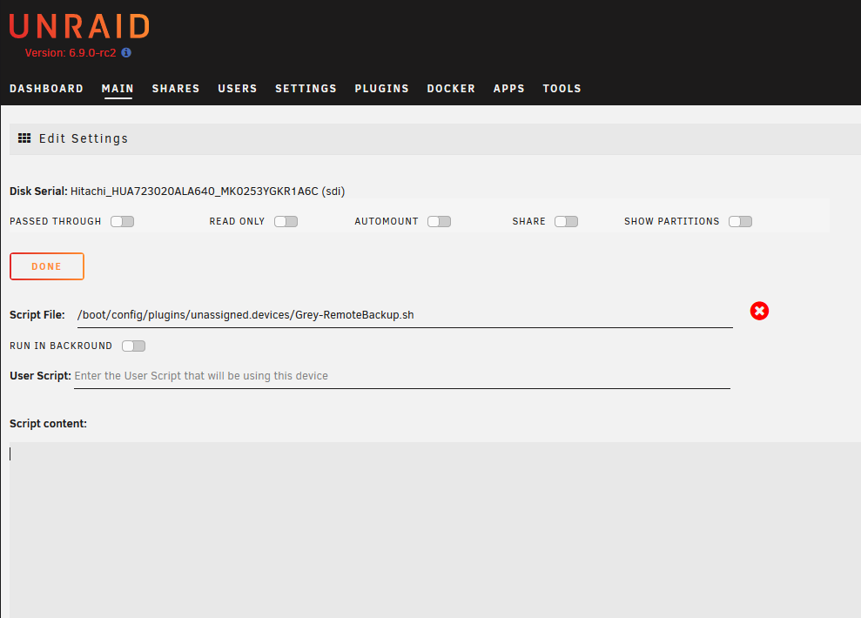Click the Disk Serial: label
The height and width of the screenshot is (618, 861).
[38, 191]
